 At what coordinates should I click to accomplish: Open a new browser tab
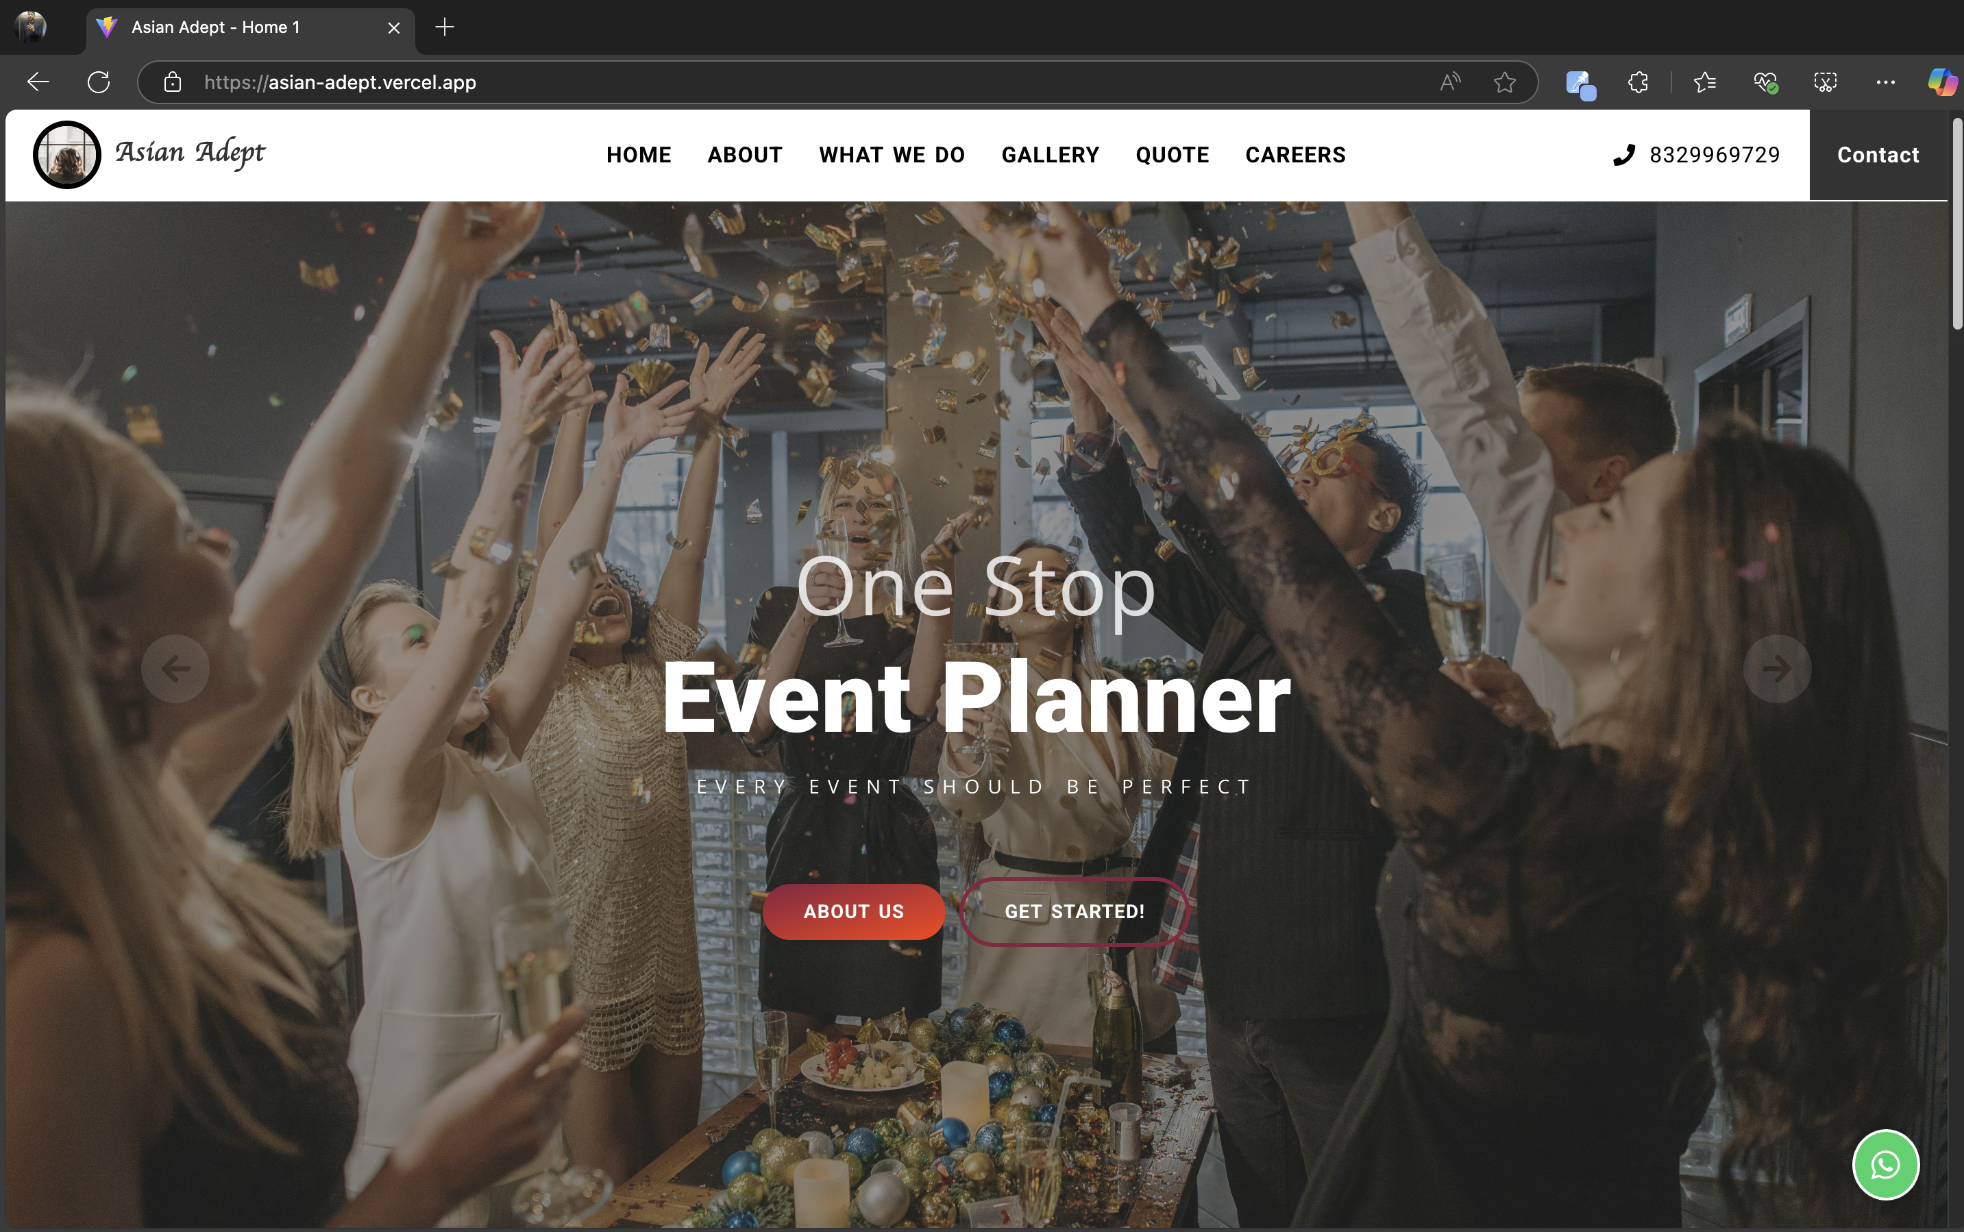coord(444,27)
